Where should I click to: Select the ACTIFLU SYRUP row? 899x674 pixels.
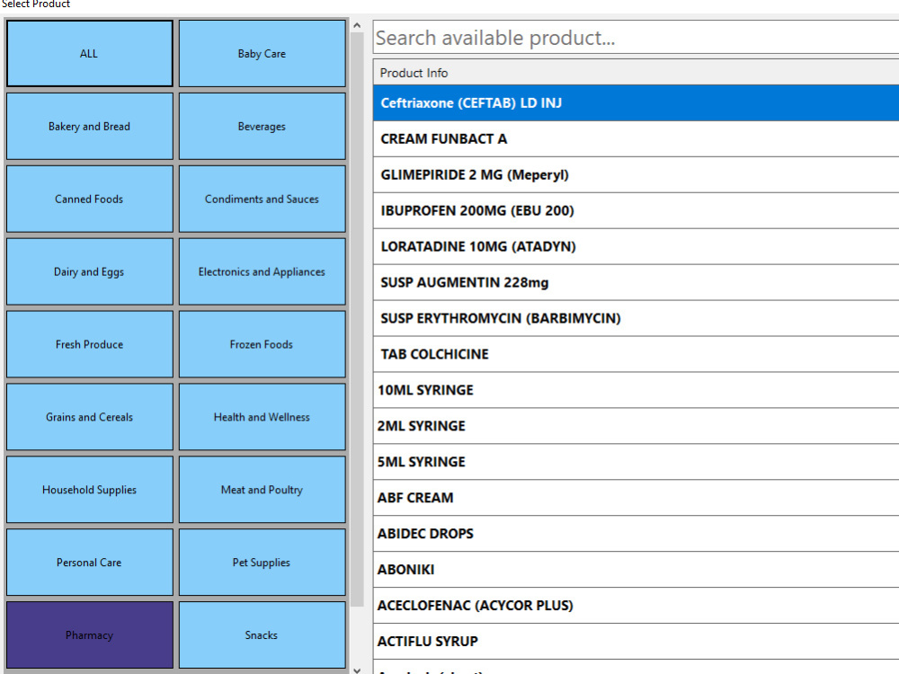tap(636, 642)
